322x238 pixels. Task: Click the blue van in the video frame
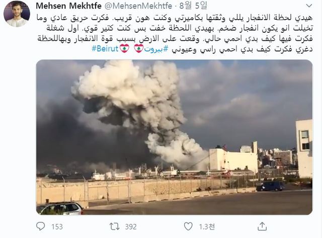coord(270,186)
